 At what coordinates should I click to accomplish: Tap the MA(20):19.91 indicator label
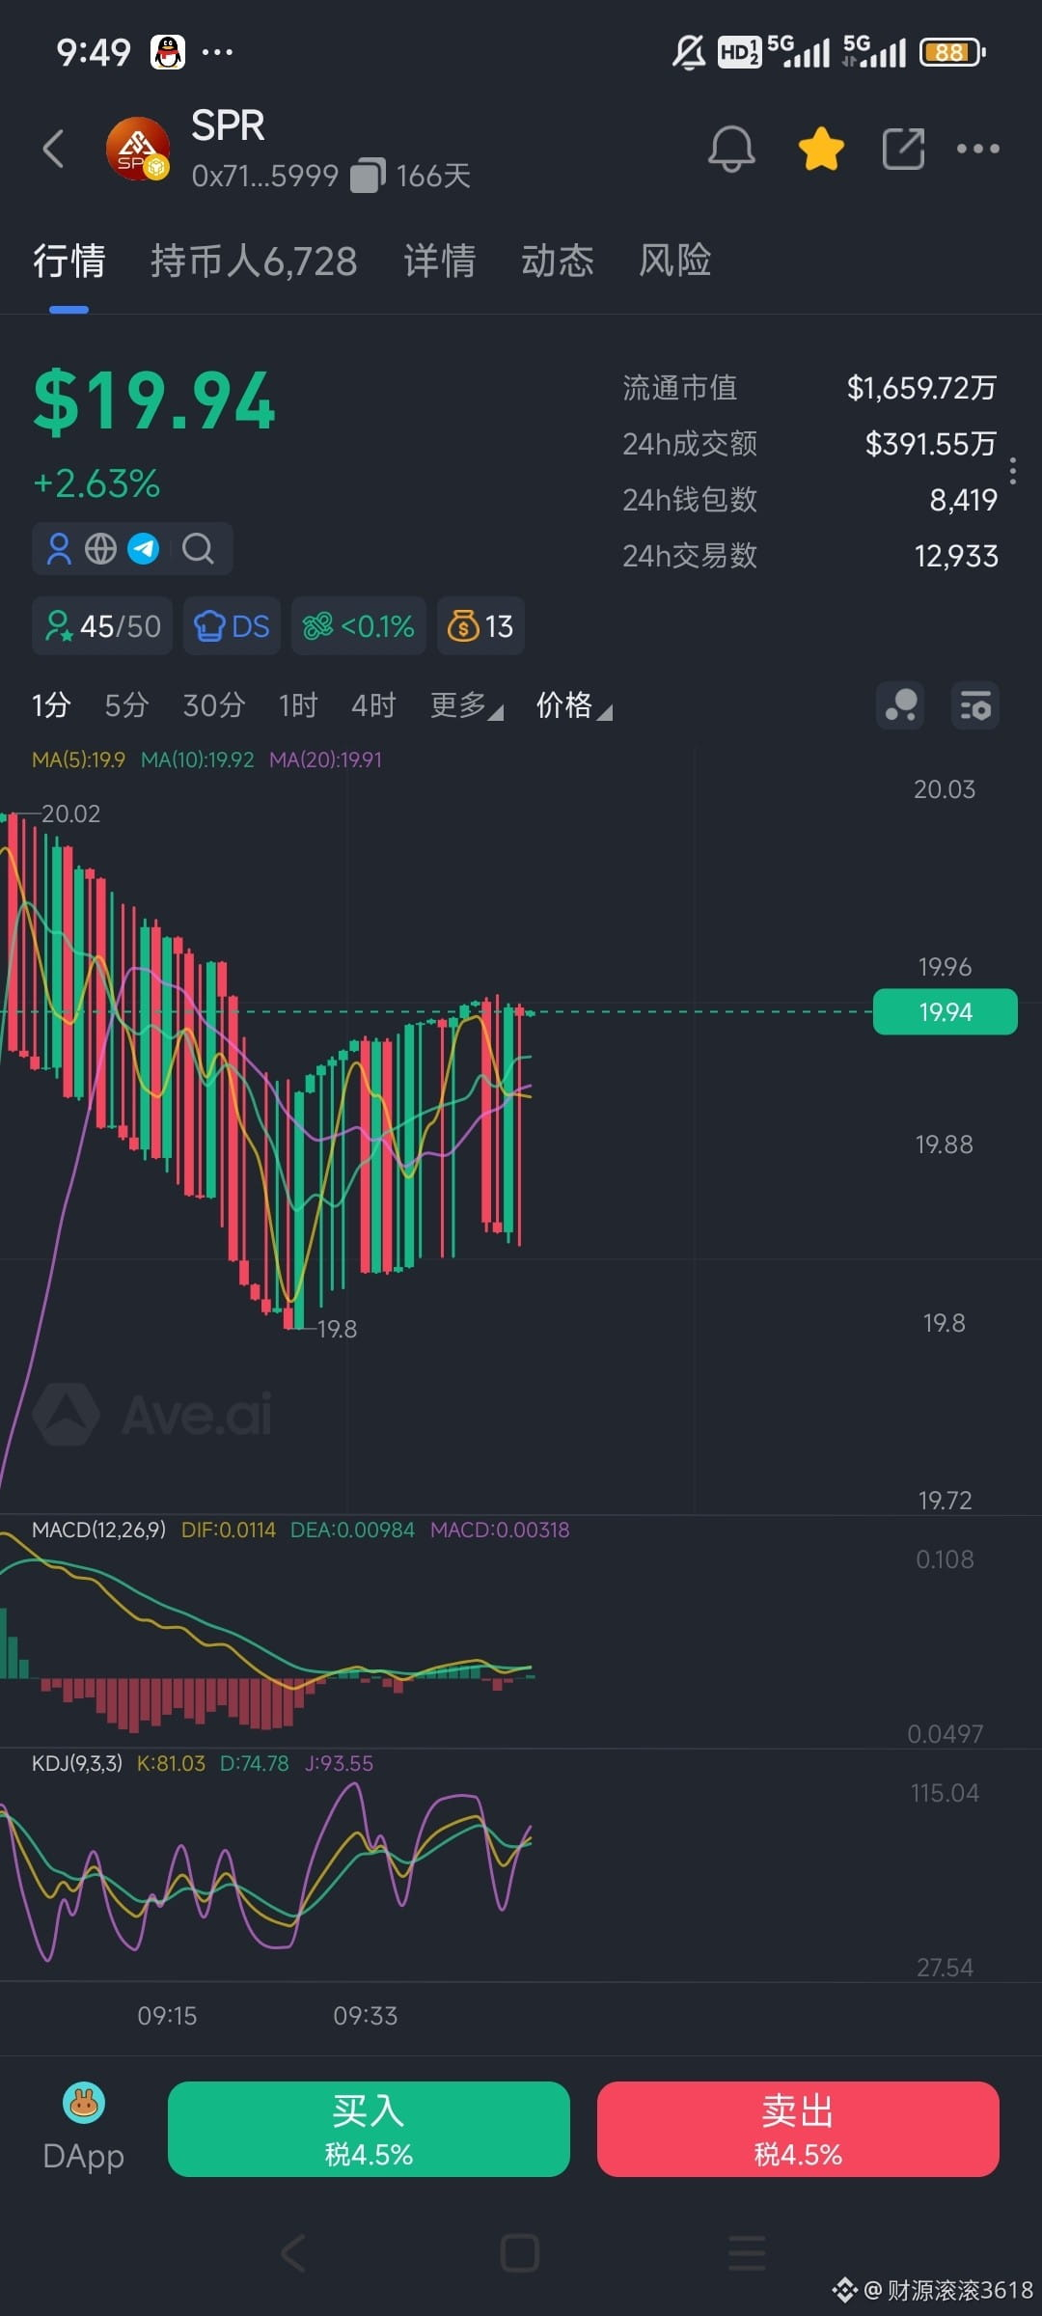pyautogui.click(x=325, y=759)
